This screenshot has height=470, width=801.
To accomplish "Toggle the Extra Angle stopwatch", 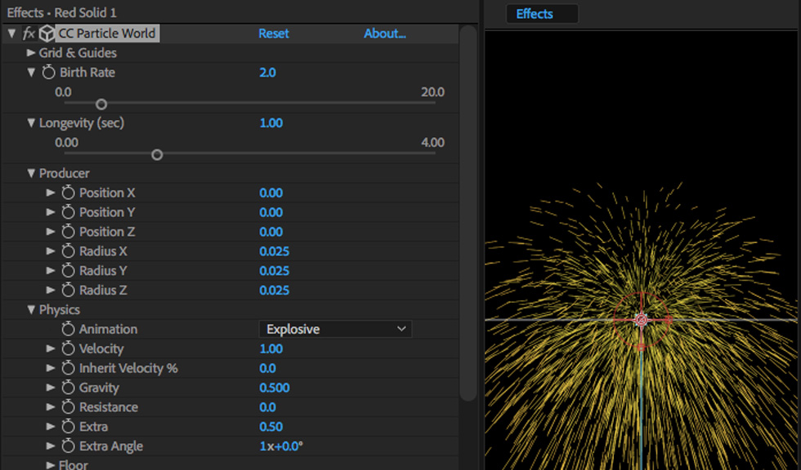I will [68, 446].
